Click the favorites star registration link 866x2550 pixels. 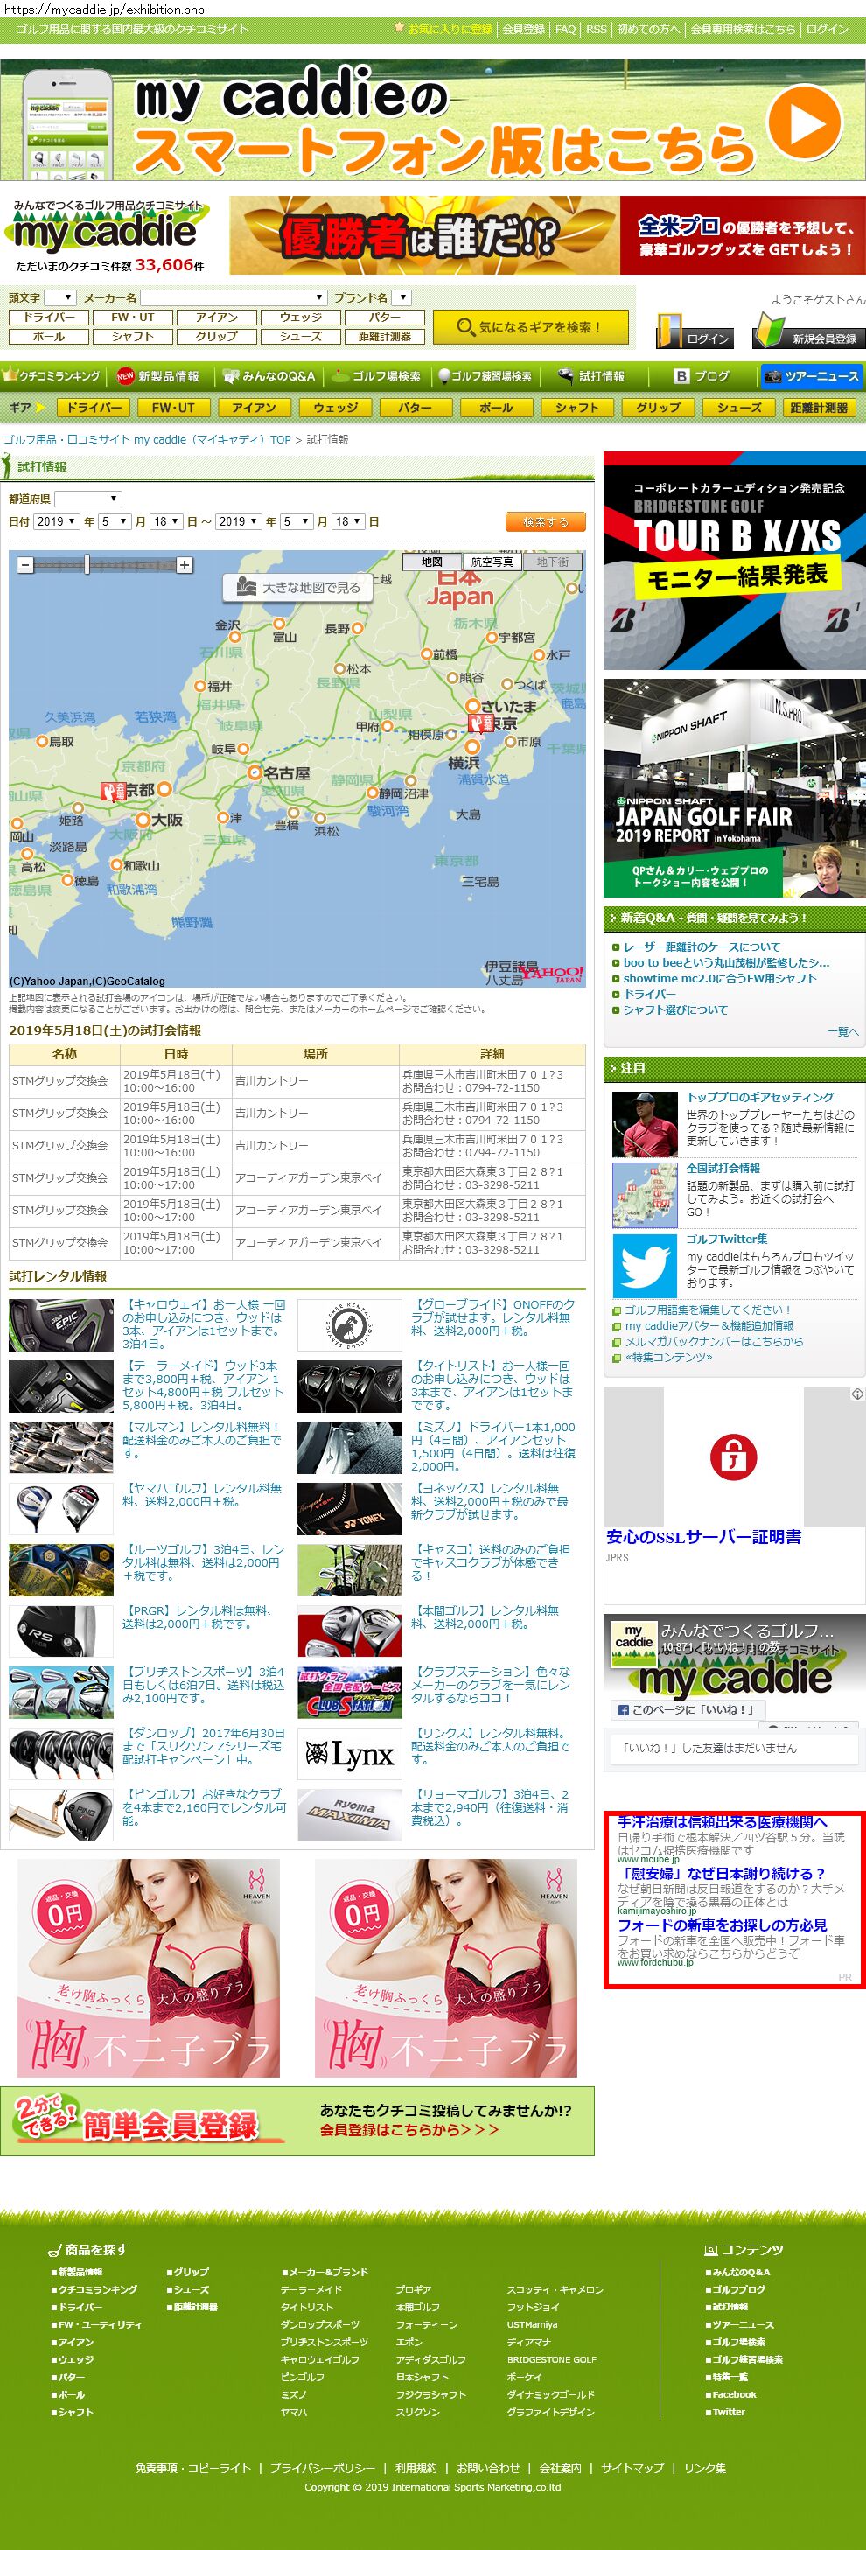tap(443, 29)
